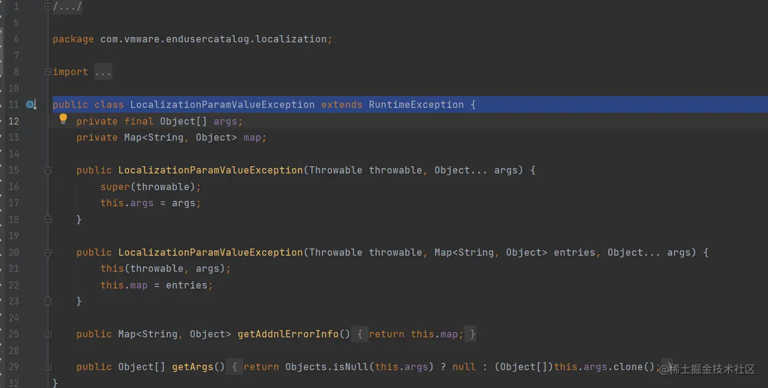The image size is (768, 388).
Task: Click the Throwable type on line 15
Action: tap(335, 170)
